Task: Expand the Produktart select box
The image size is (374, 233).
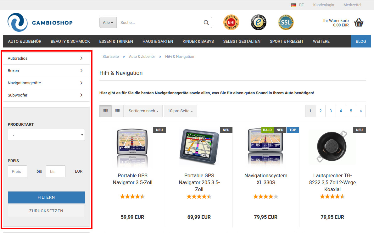Action: coord(46,135)
